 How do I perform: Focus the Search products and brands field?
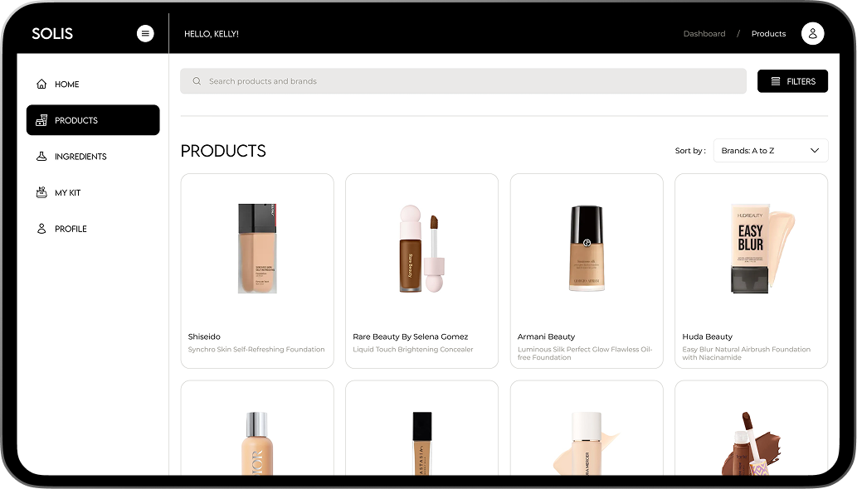tap(463, 81)
